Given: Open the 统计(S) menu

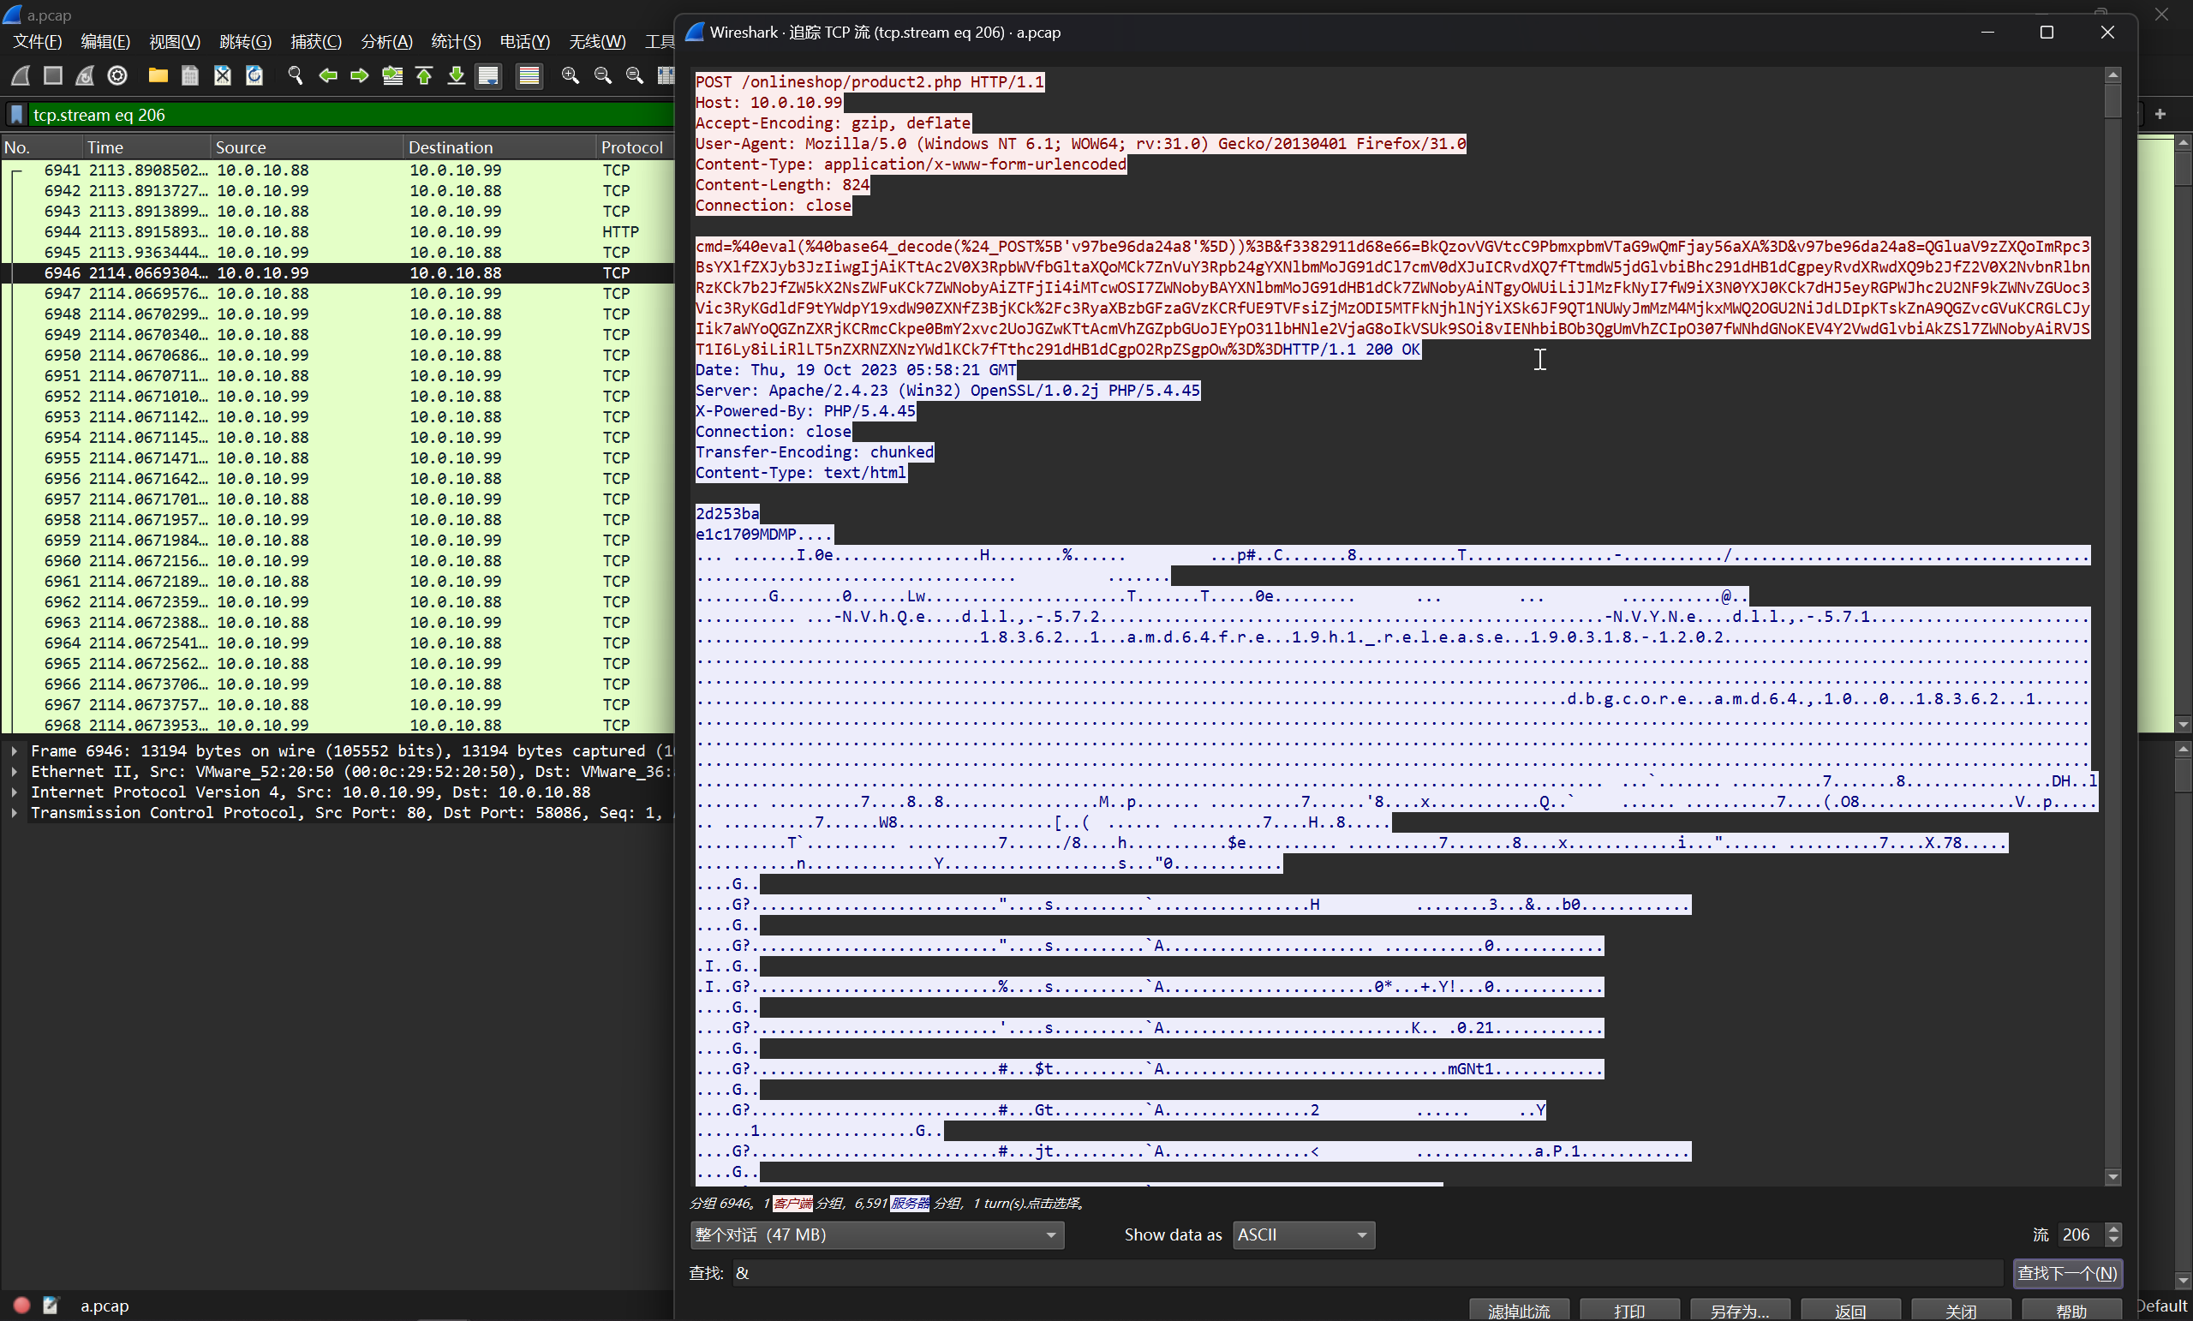Looking at the screenshot, I should pyautogui.click(x=456, y=42).
